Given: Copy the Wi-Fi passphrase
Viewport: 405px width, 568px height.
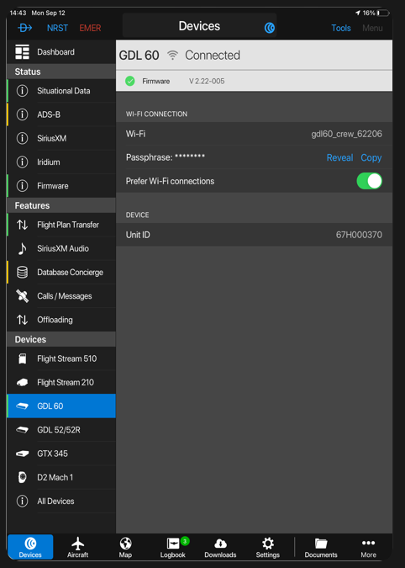Looking at the screenshot, I should [x=371, y=157].
